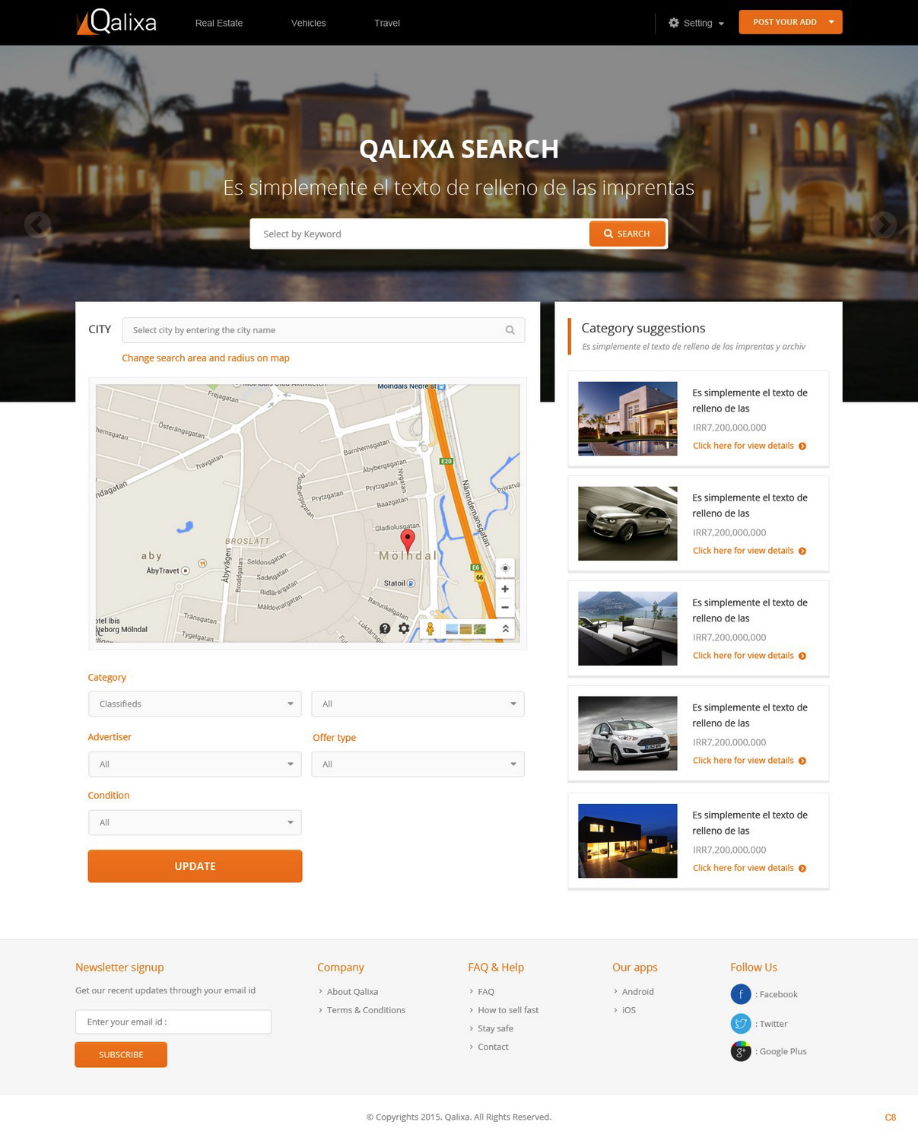Open Classifieds category dropdown
Screen dimensions: 918x1141
(195, 704)
